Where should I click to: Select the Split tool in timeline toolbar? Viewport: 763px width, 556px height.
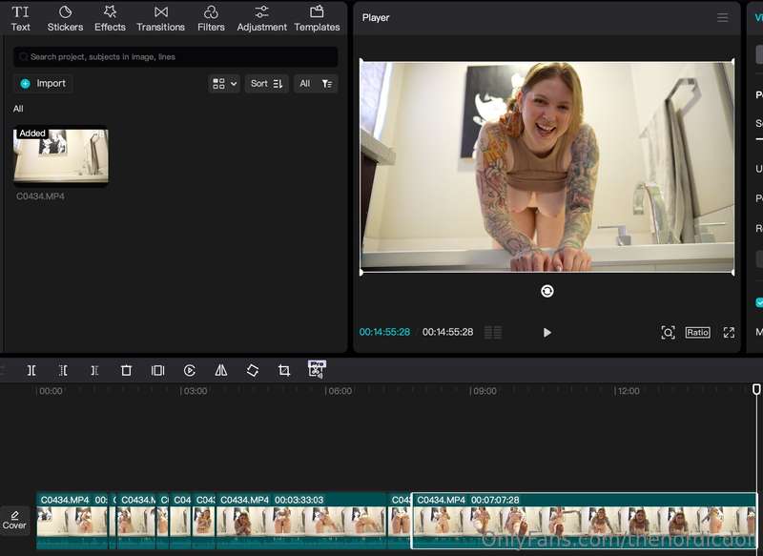point(31,371)
